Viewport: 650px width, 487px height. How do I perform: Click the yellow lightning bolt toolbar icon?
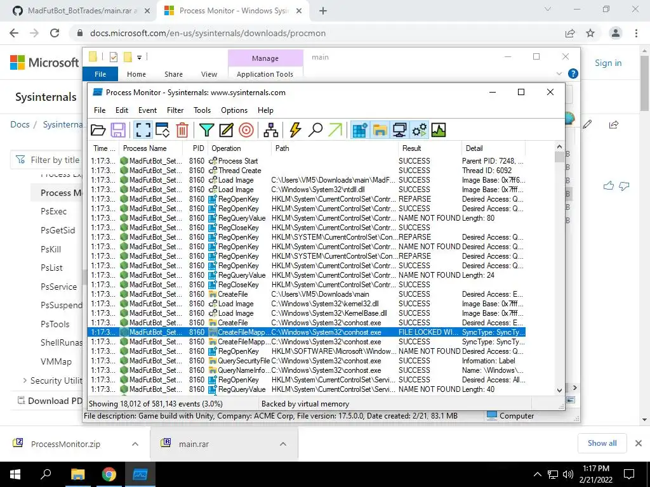point(295,130)
